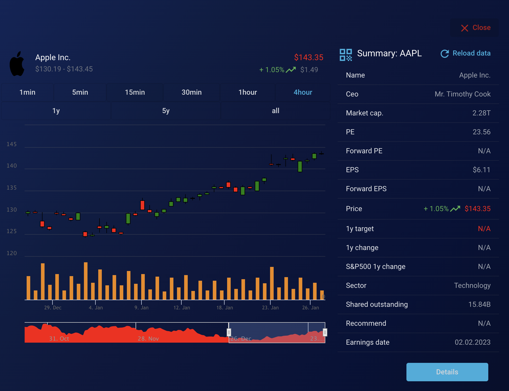This screenshot has height=391, width=509.
Task: Select the 1min interval tab
Action: 27,92
